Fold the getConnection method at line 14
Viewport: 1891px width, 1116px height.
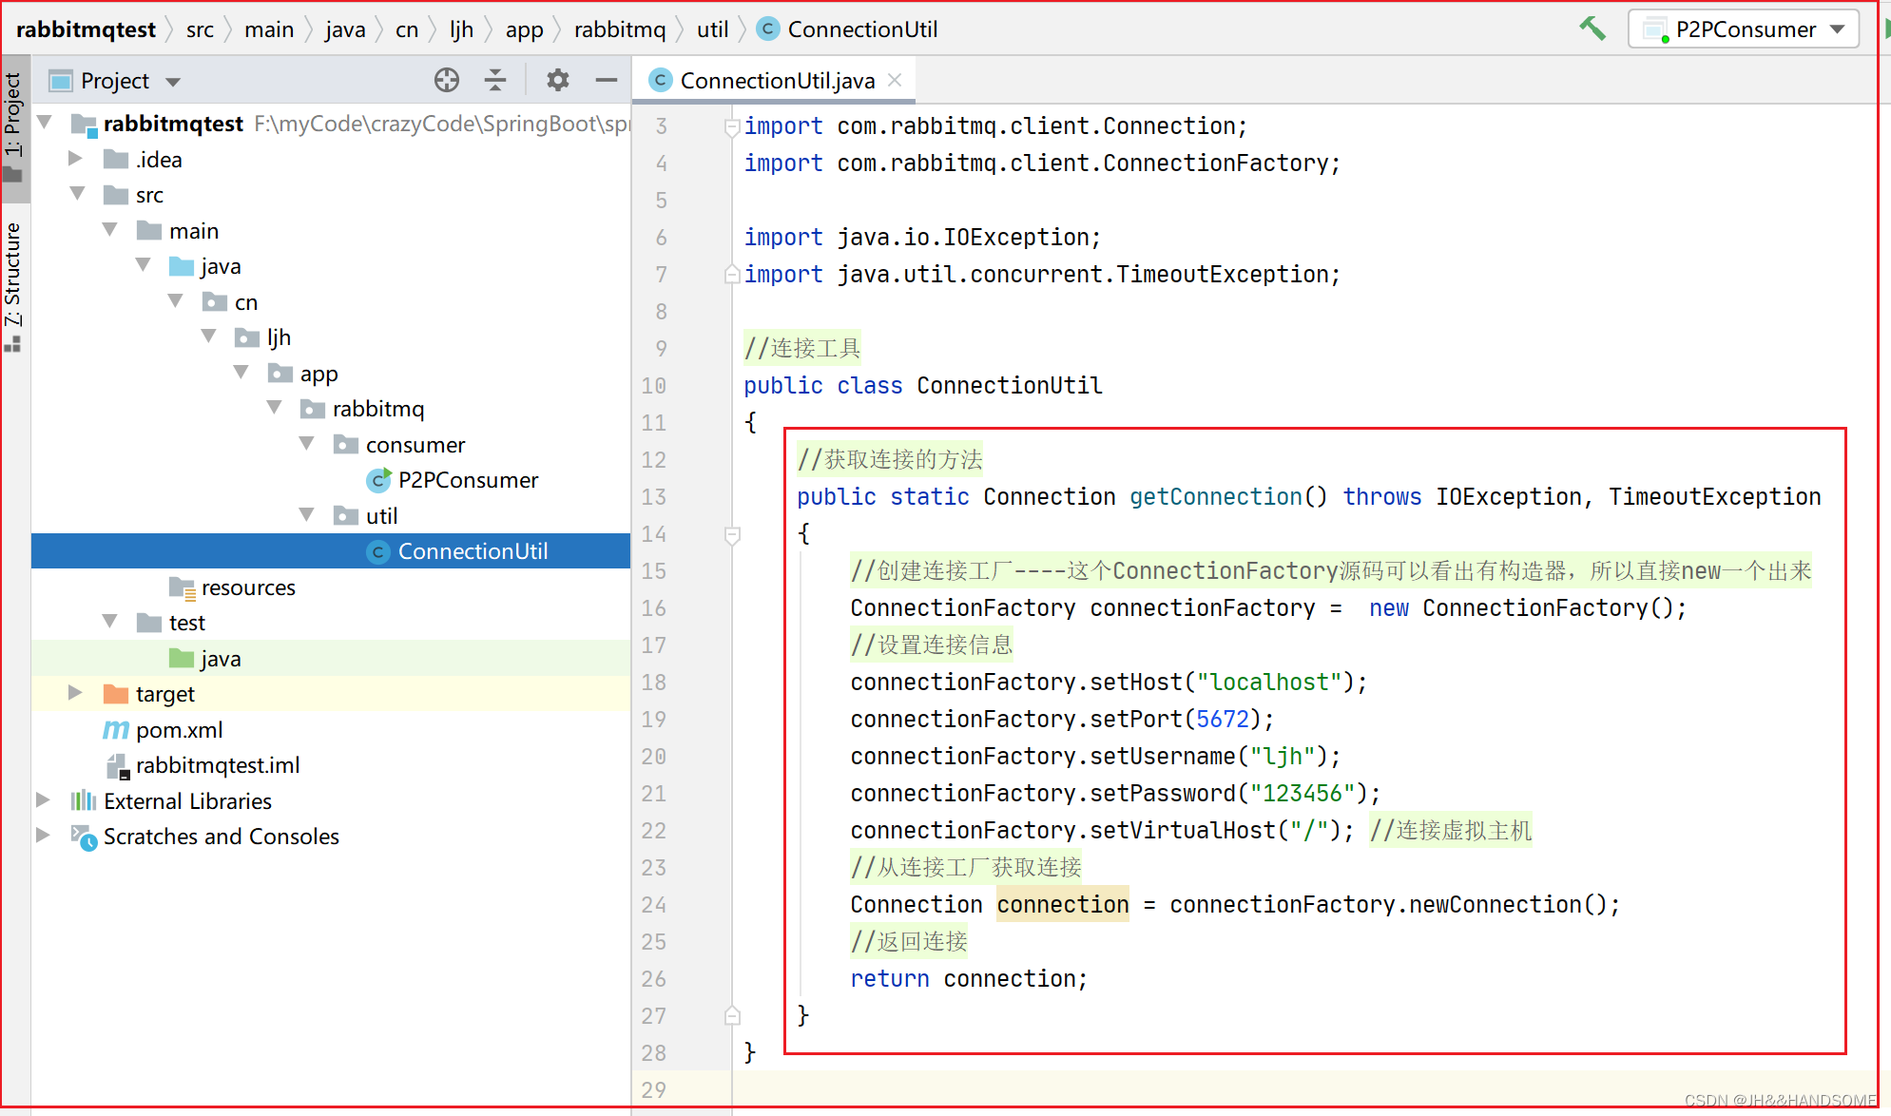tap(732, 534)
